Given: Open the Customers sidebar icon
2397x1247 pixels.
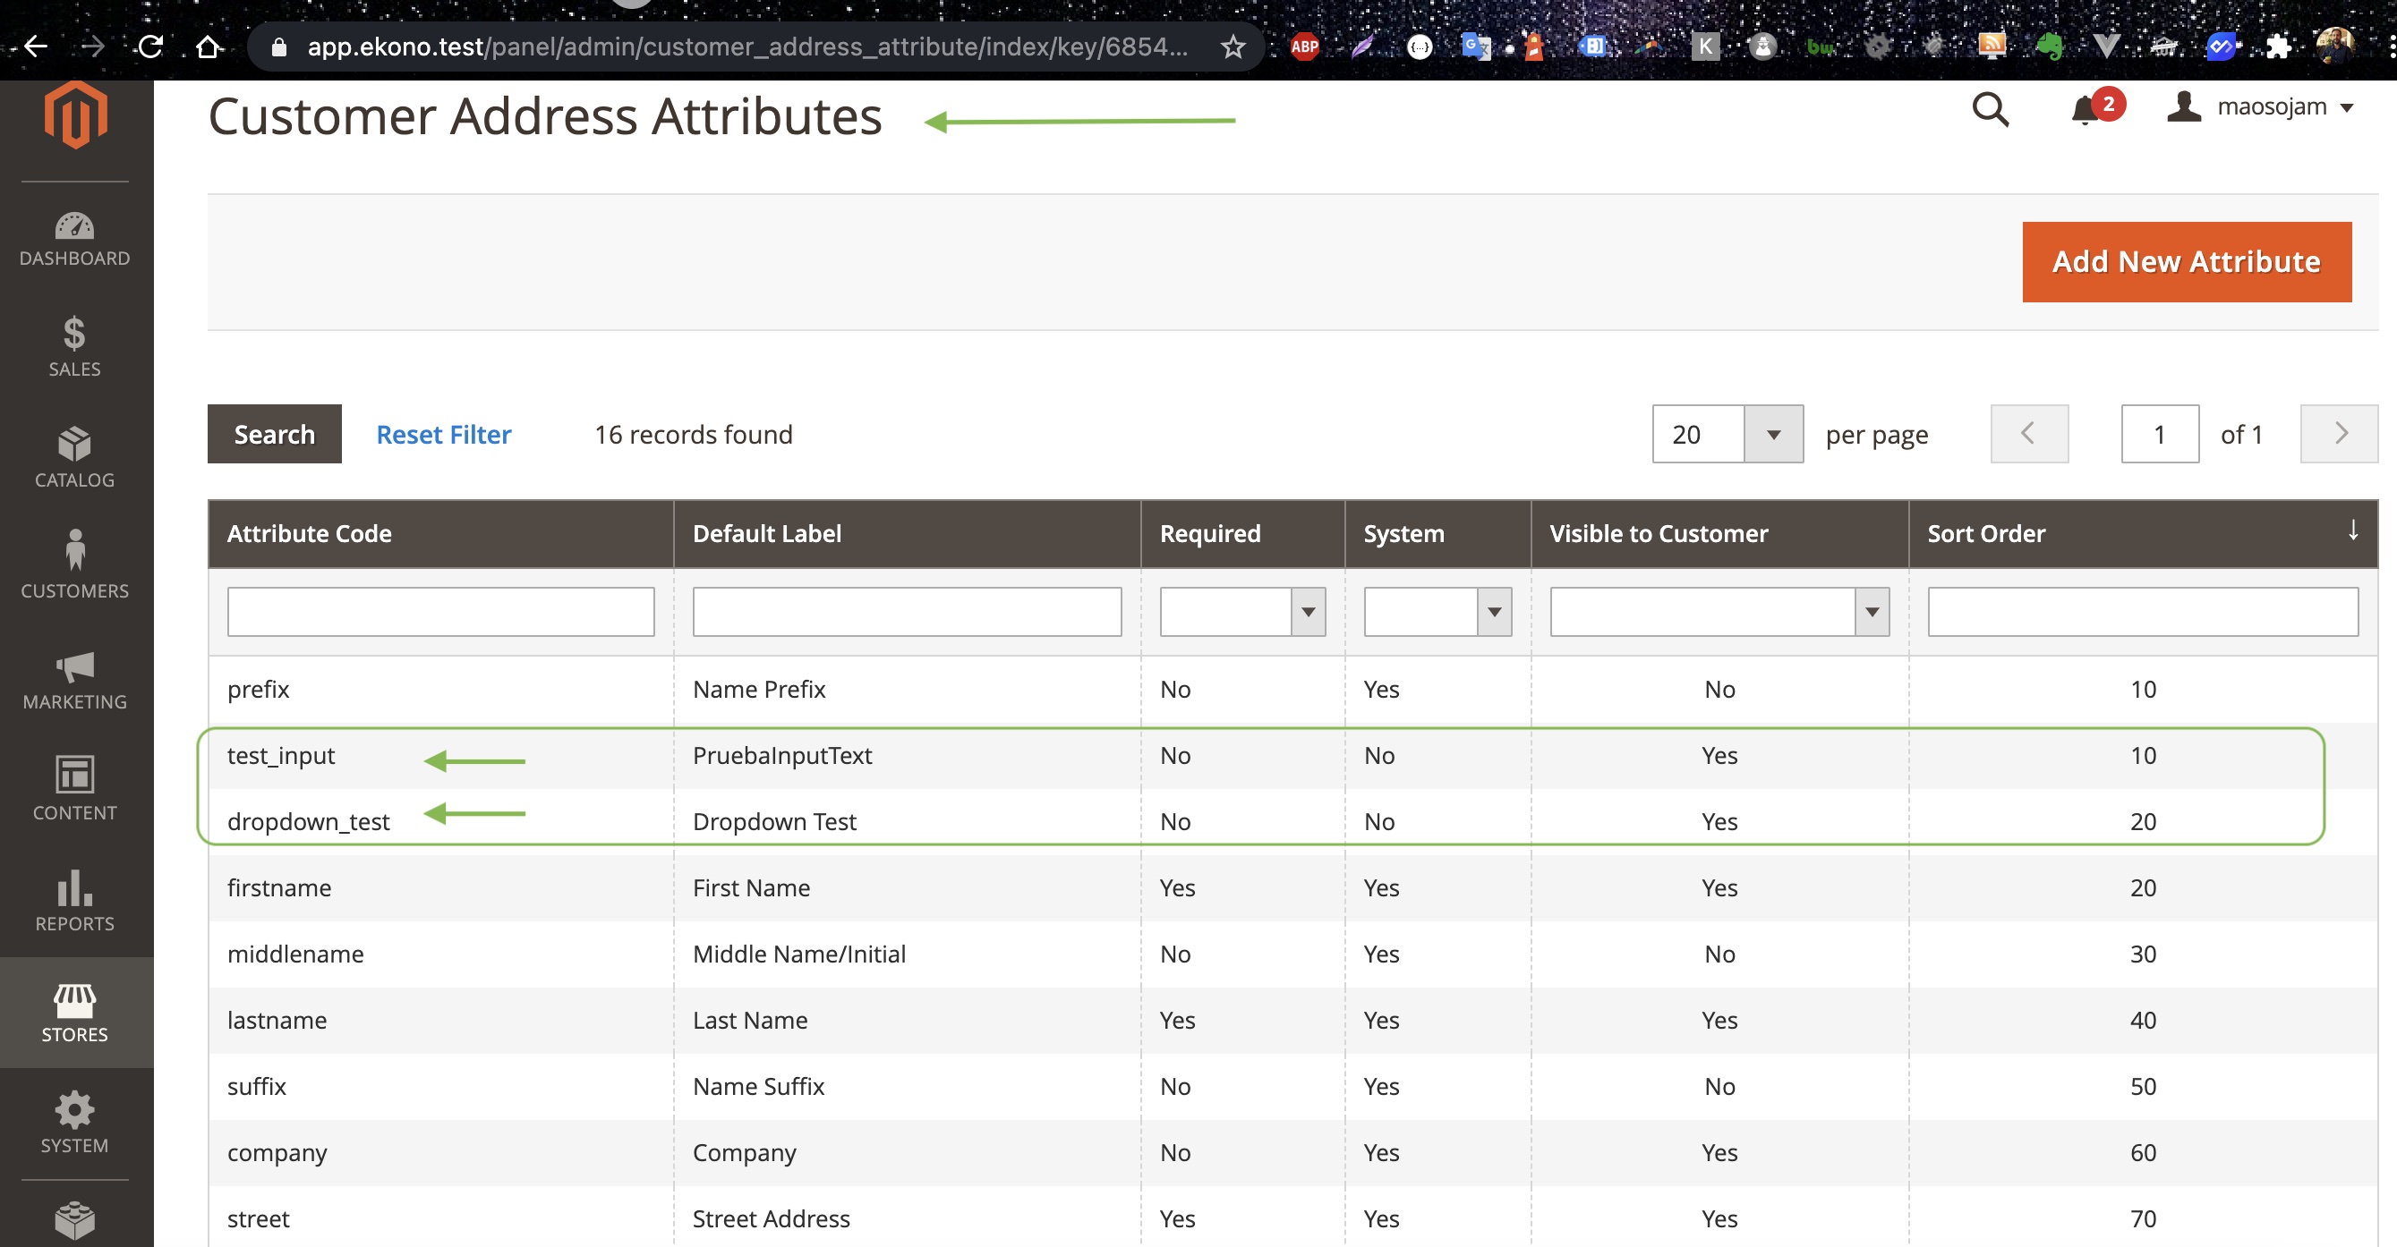Looking at the screenshot, I should point(74,564).
